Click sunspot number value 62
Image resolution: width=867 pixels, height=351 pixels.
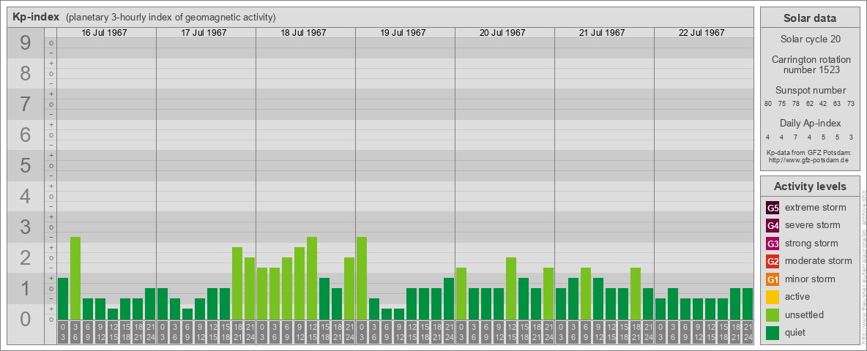(809, 103)
